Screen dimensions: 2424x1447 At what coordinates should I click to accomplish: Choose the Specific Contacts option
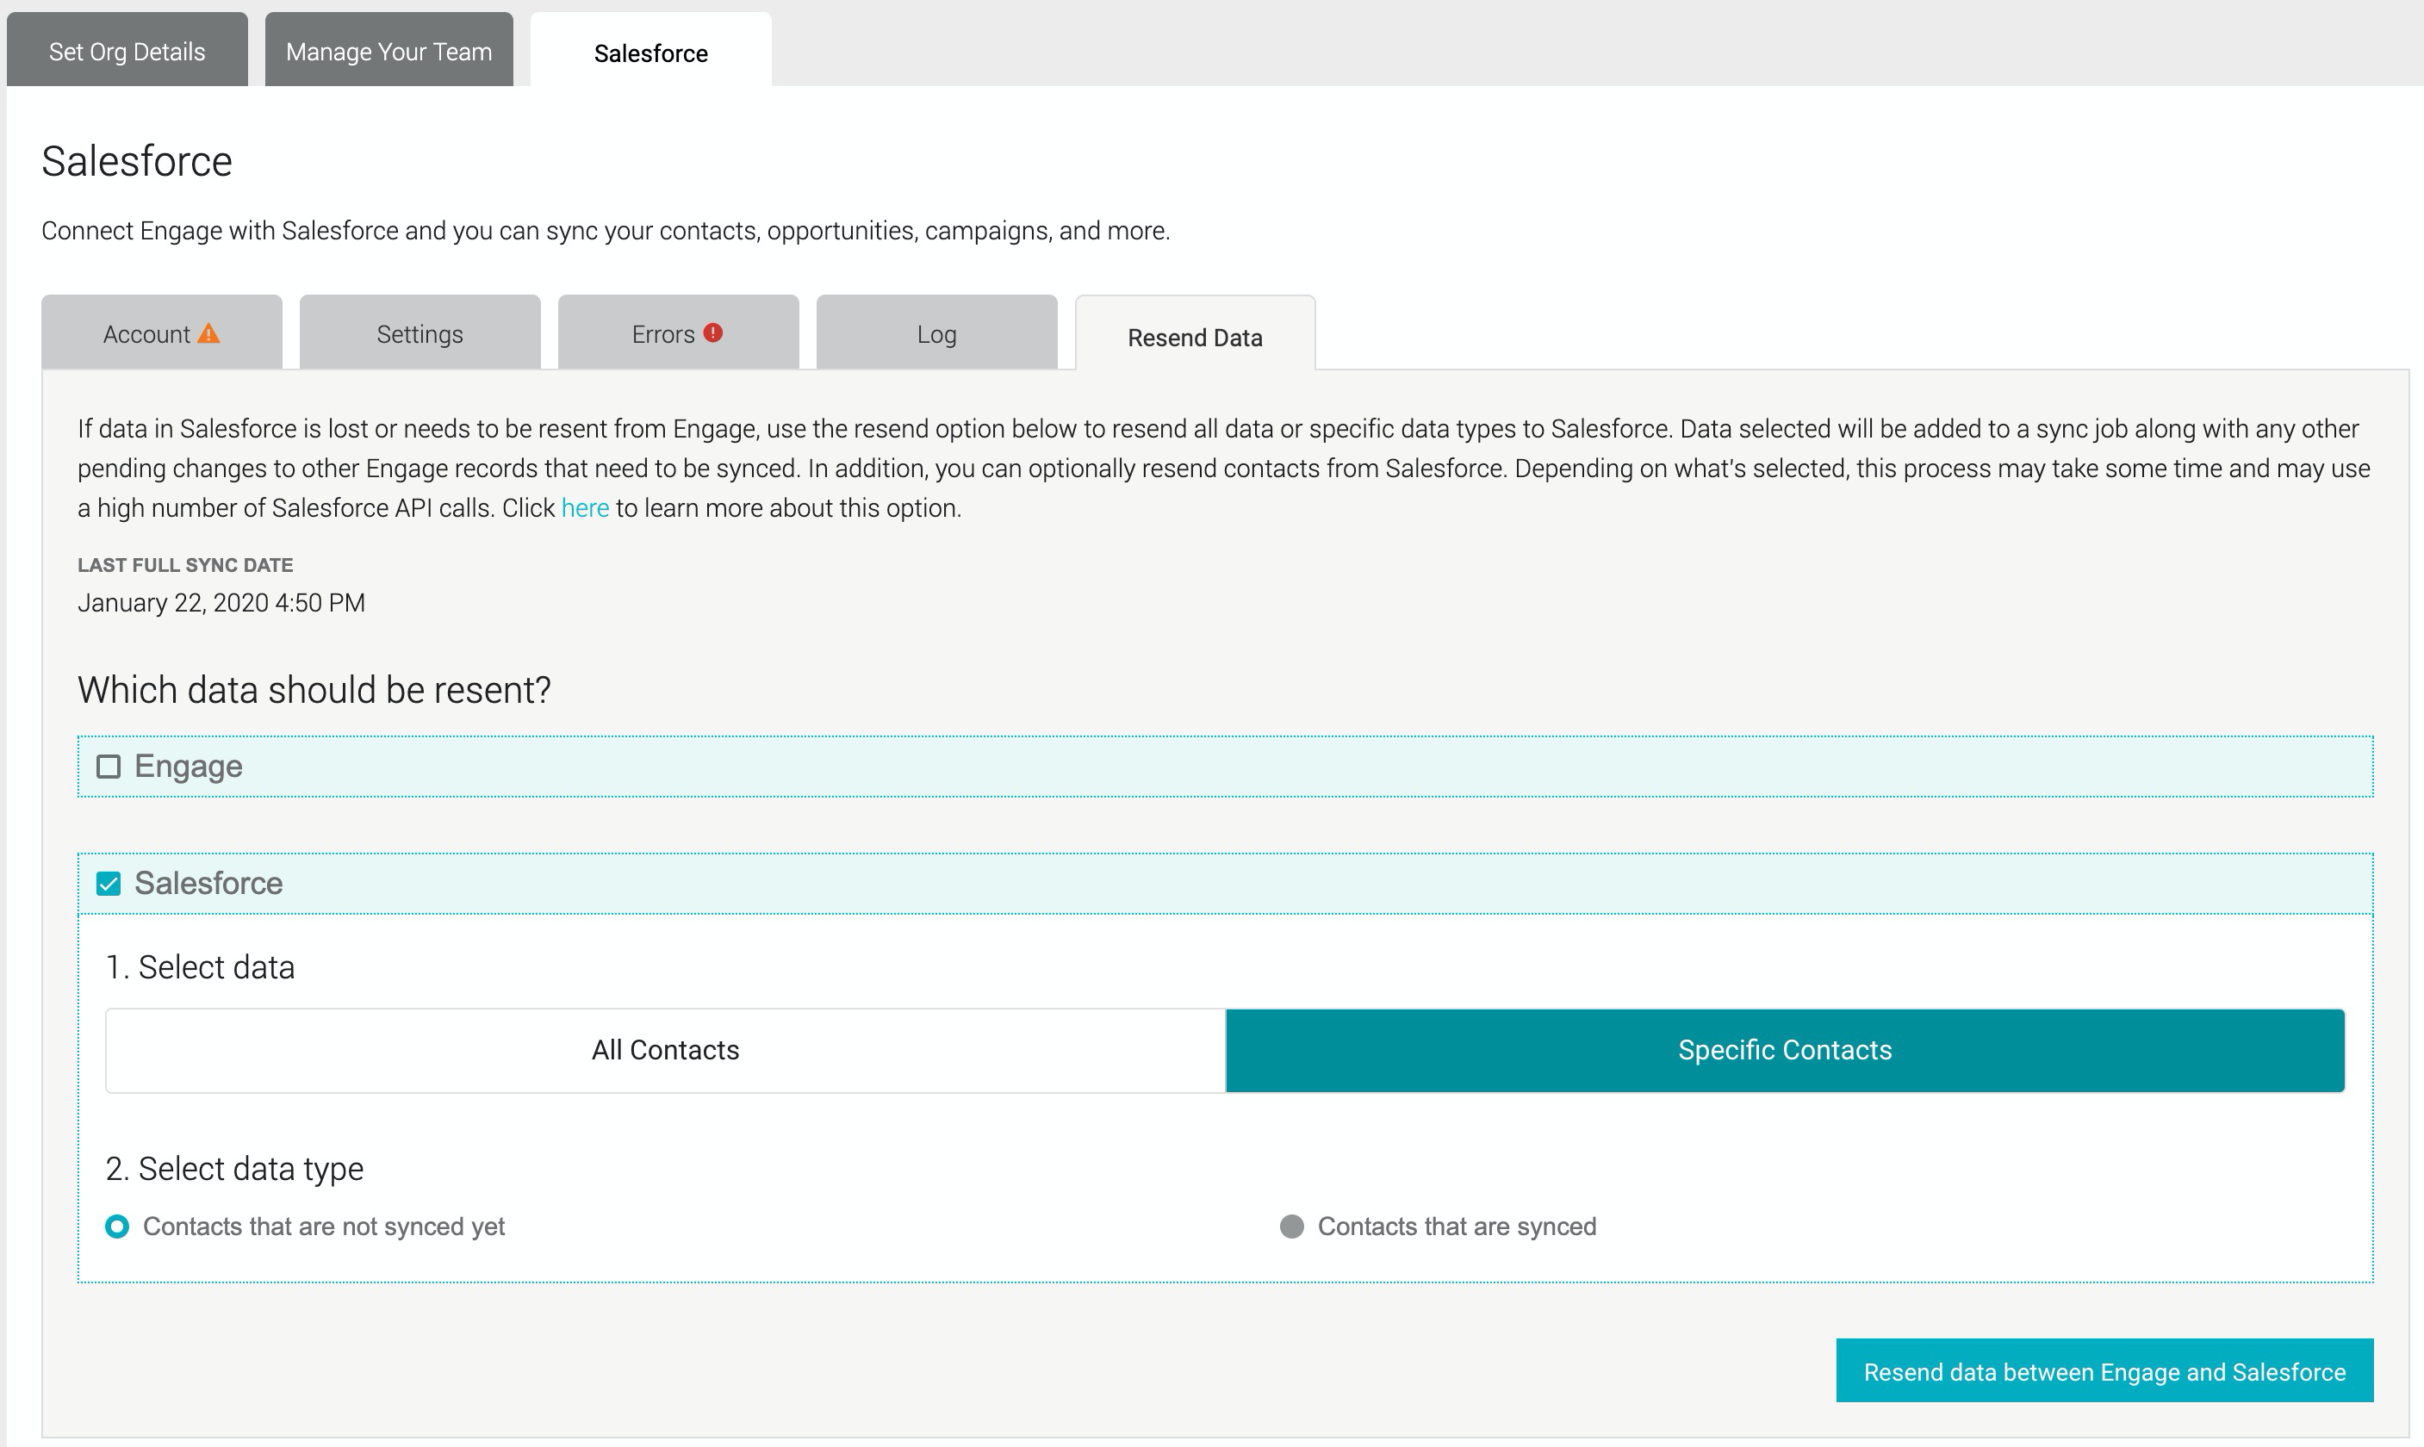pyautogui.click(x=1786, y=1050)
